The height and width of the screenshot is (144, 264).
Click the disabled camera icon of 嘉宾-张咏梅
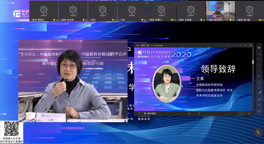[x=73, y=11]
